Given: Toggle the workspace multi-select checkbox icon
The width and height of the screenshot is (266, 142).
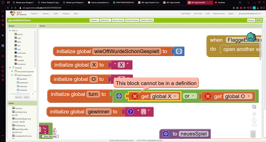Looking at the screenshot, I should click(x=254, y=107).
